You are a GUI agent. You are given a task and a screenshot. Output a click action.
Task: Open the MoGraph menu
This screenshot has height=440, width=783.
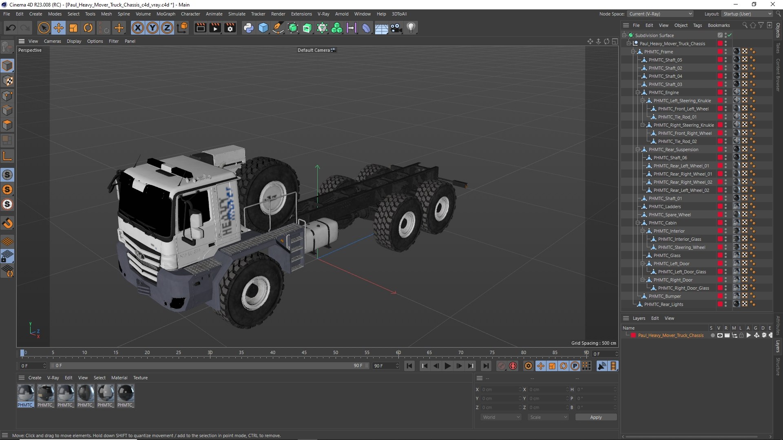[166, 14]
